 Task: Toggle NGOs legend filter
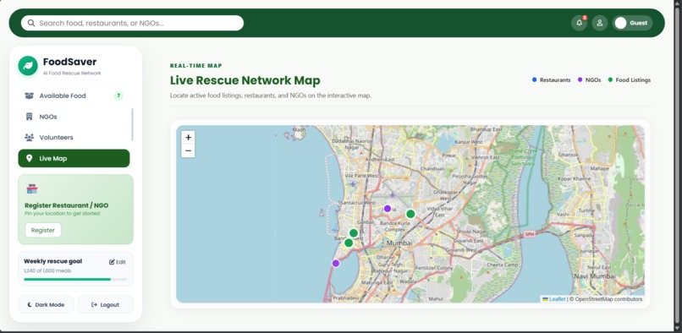590,80
